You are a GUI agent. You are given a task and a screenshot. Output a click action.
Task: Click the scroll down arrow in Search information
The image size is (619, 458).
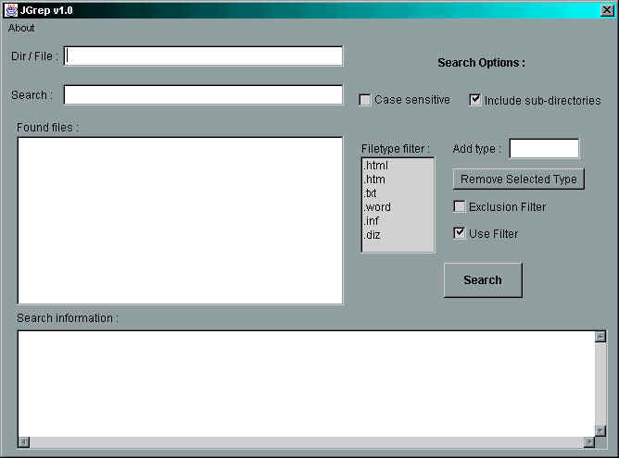tap(600, 429)
